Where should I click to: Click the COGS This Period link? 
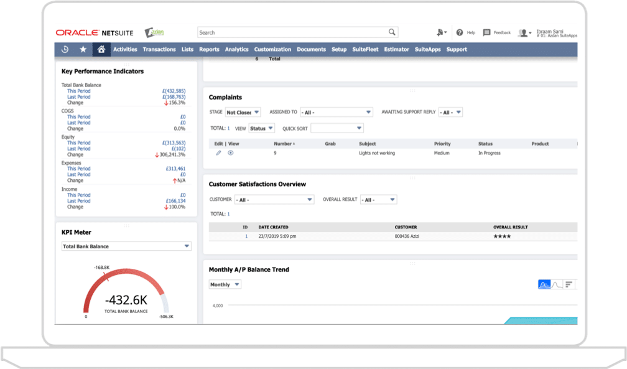tap(79, 117)
